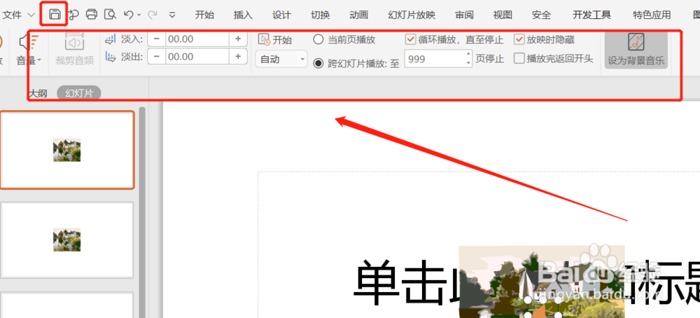
Task: Switch to the 幻灯片 pane tab
Action: tap(79, 93)
